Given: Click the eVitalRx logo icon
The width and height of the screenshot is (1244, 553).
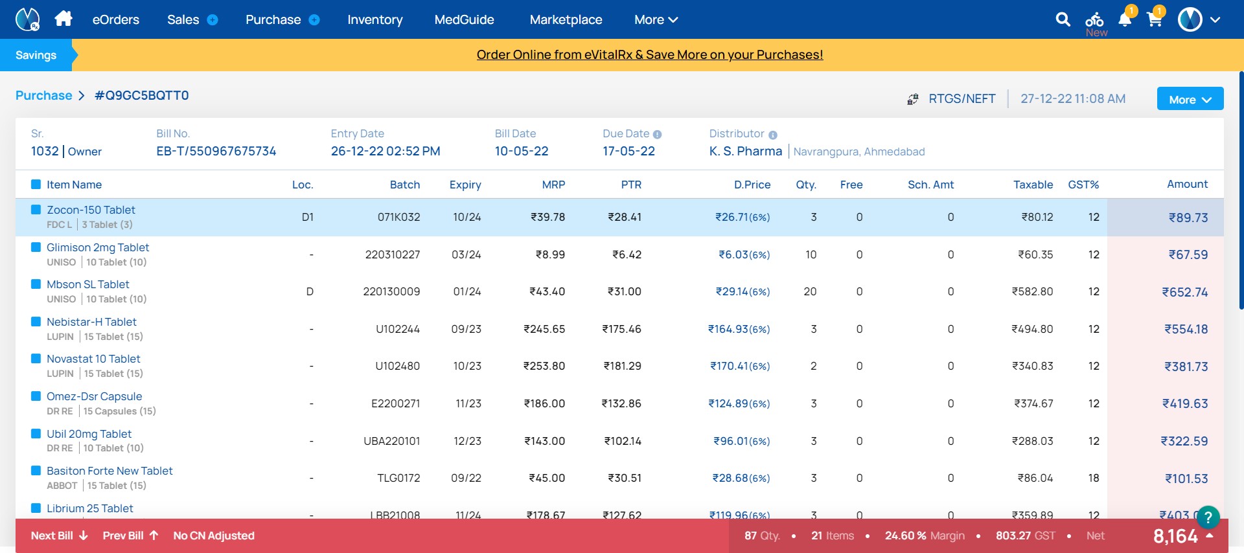Looking at the screenshot, I should pos(27,19).
